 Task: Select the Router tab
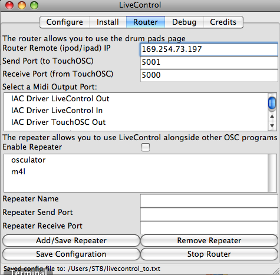[146, 22]
